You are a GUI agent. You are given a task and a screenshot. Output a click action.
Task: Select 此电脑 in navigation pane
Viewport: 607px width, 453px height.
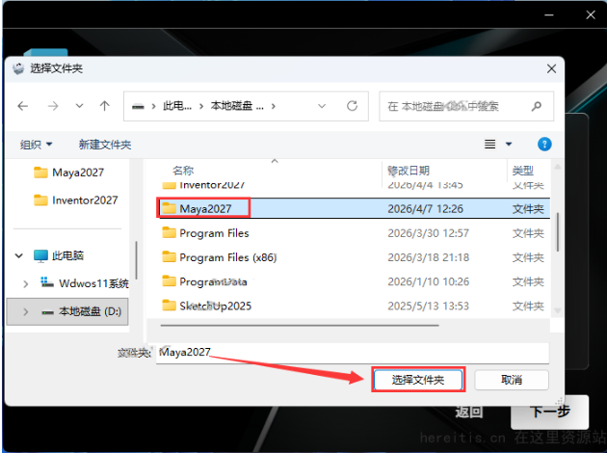click(x=59, y=255)
